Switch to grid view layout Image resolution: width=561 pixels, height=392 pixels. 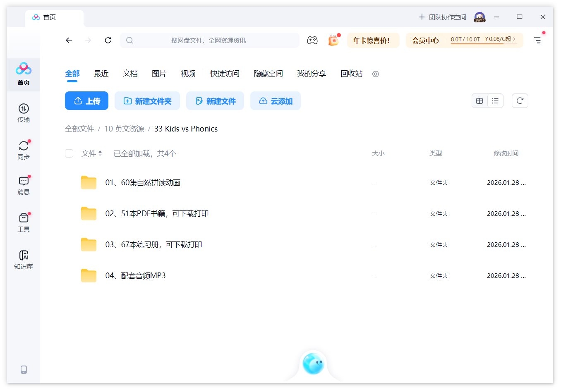click(479, 100)
